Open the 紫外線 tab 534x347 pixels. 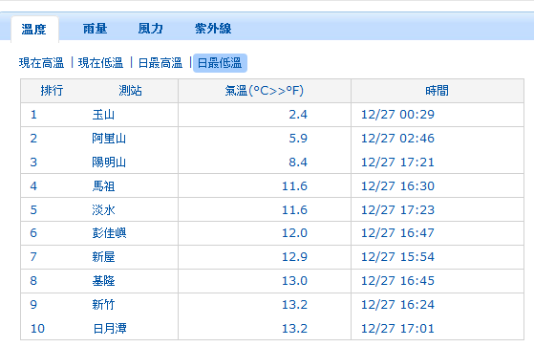213,29
